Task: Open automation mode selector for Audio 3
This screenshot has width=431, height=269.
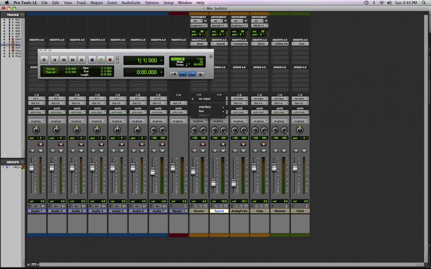Action: (x=77, y=112)
